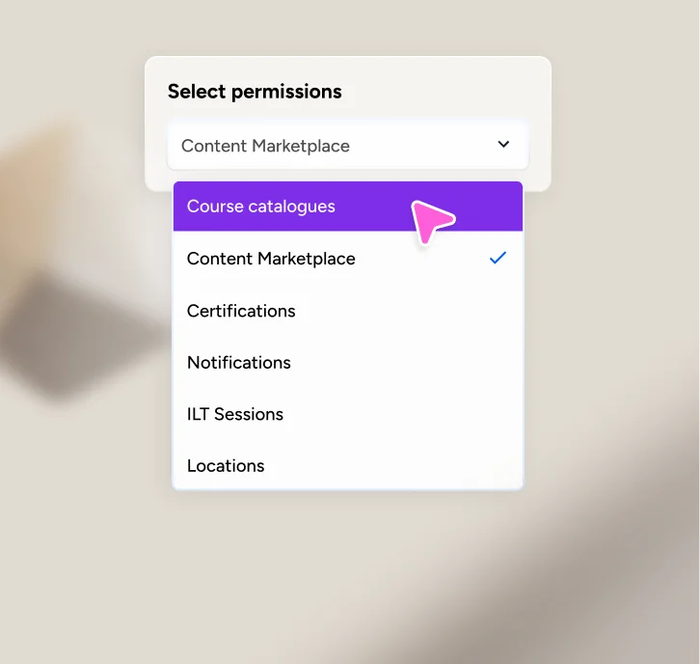Click the pink pointer arrow graphic
The image size is (700, 664).
point(432,222)
